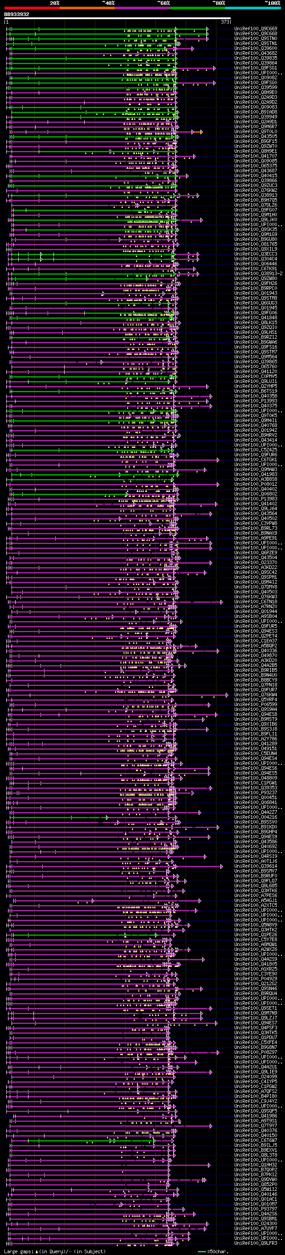Select hit UniRef100_Q3ECC3
Viewport: 285px width, 1255px height.
(x=256, y=254)
